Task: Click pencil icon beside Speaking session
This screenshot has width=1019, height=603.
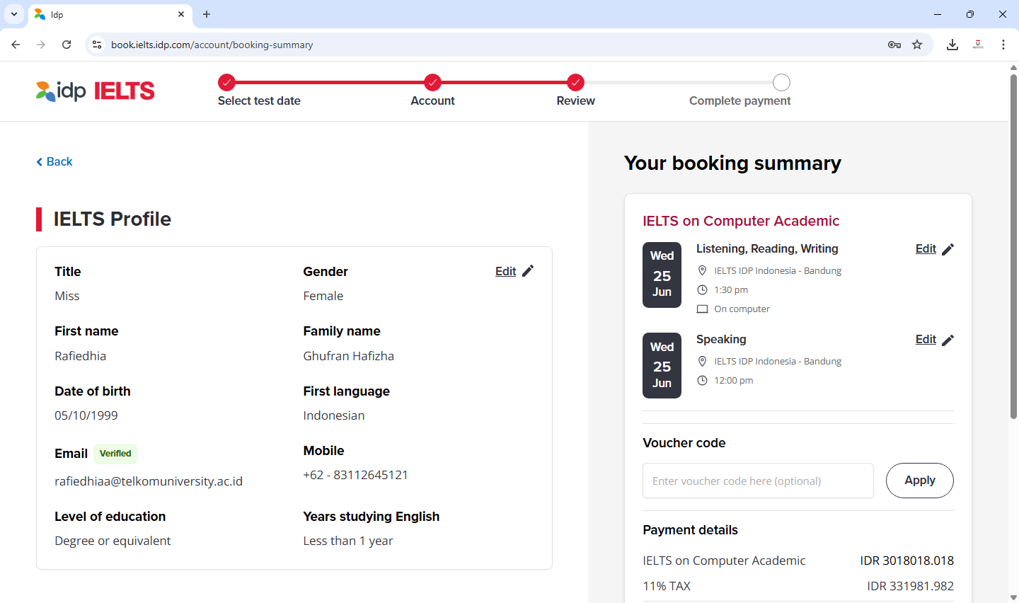Action: click(x=948, y=340)
